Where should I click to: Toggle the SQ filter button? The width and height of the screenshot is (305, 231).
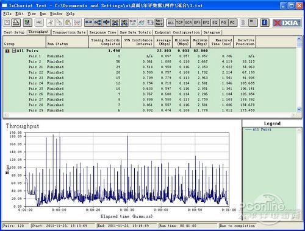[x=215, y=22]
